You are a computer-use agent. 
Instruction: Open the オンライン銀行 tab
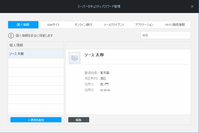[x=84, y=25]
